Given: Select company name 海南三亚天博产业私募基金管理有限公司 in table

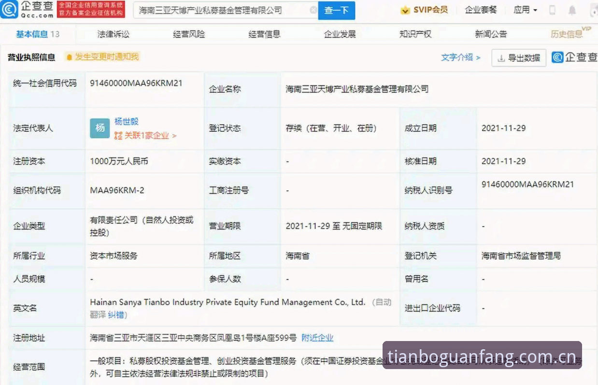Looking at the screenshot, I should pyautogui.click(x=357, y=89).
